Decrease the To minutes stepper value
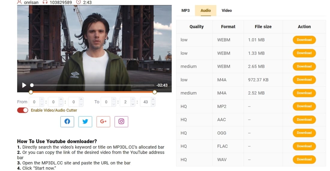The height and width of the screenshot is (171, 330). point(133,104)
